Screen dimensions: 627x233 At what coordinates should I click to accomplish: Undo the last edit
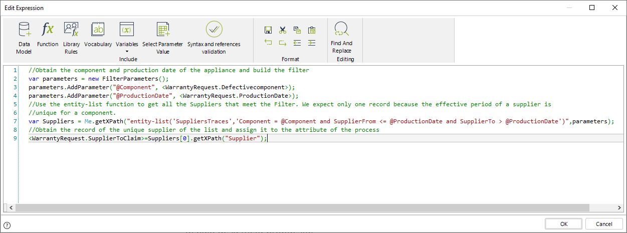point(268,43)
